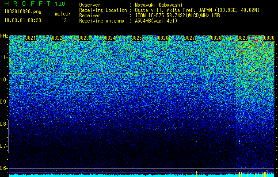Click the yellow meteor tick under 0823

(85, 174)
